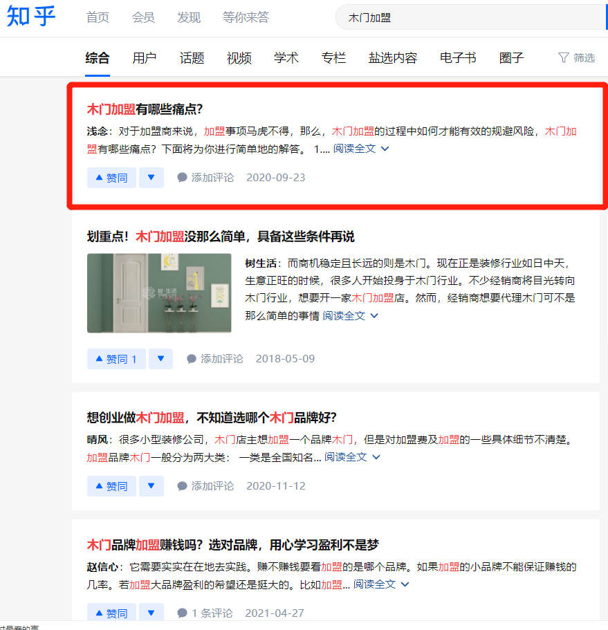Downvote the 木门加盟有哪些痛点 answer
Image resolution: width=608 pixels, height=630 pixels.
click(151, 178)
